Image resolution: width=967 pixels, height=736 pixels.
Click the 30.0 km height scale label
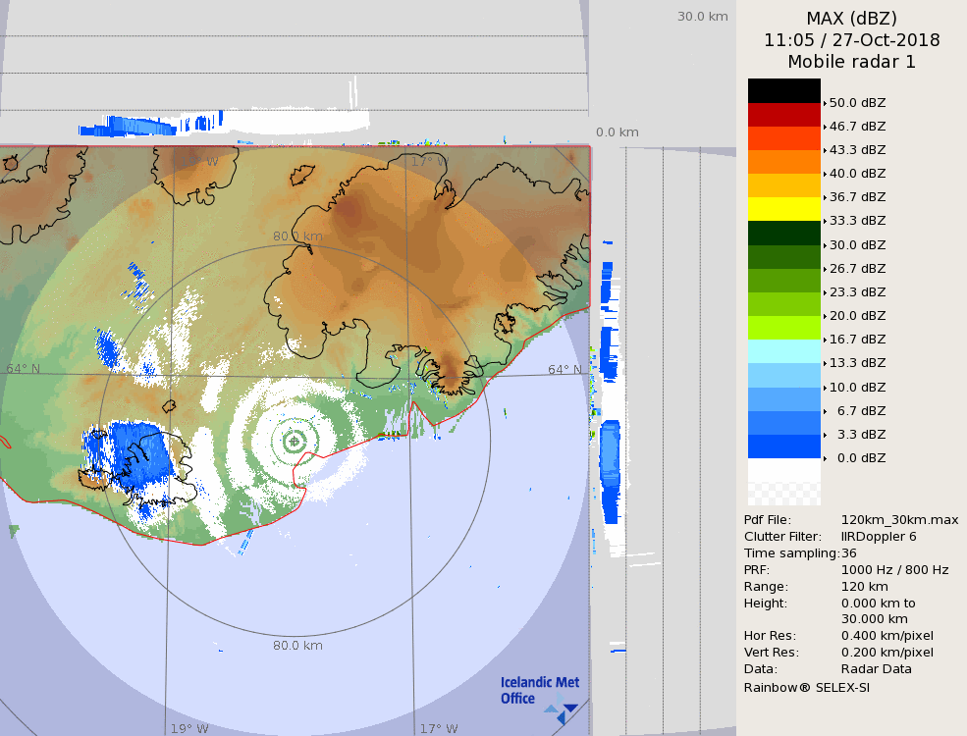(x=702, y=17)
